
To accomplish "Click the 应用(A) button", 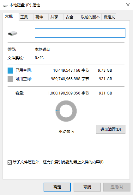I will pyautogui.click(x=117, y=187).
